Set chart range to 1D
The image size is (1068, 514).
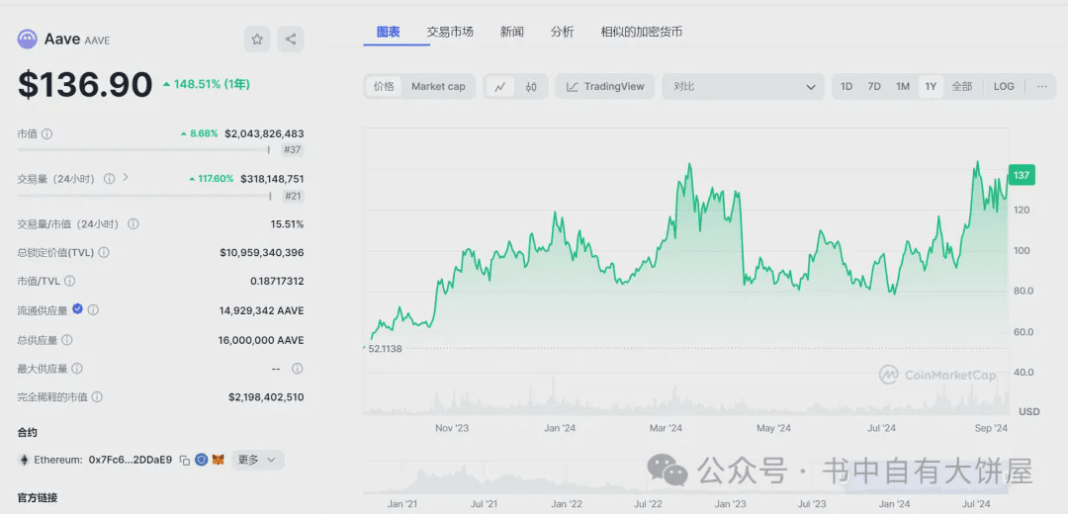(x=846, y=86)
